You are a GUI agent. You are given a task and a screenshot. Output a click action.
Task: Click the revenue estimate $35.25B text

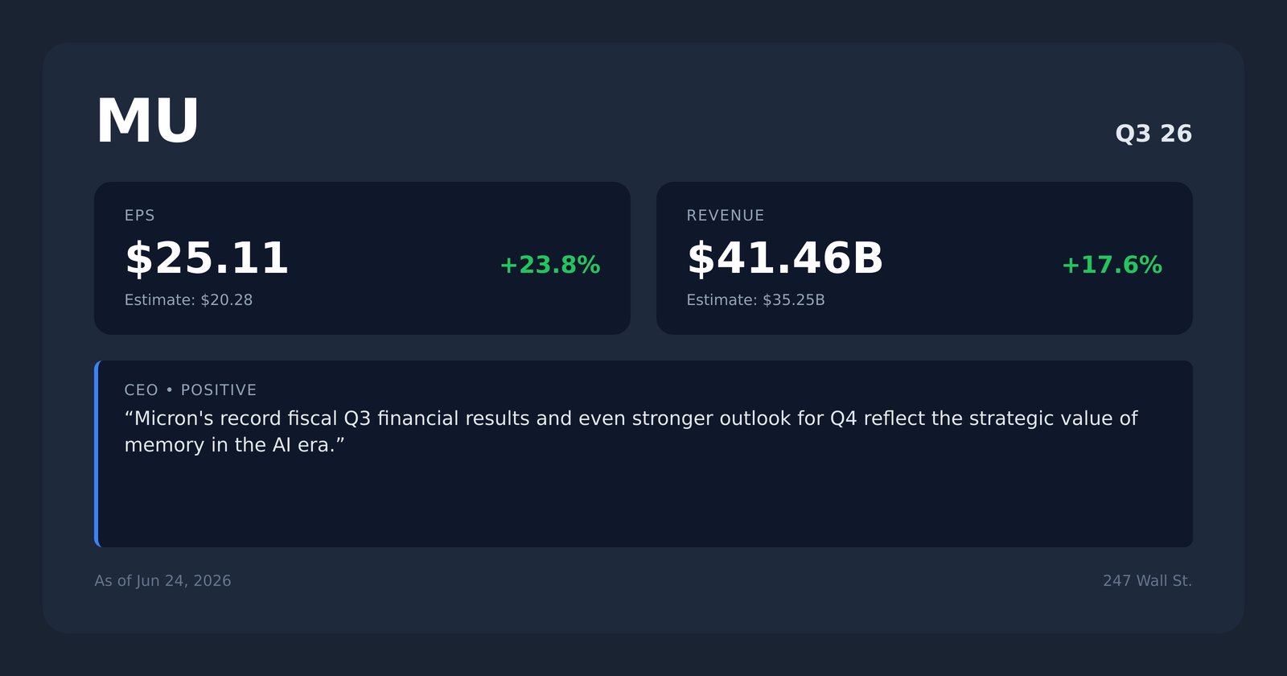(x=755, y=300)
